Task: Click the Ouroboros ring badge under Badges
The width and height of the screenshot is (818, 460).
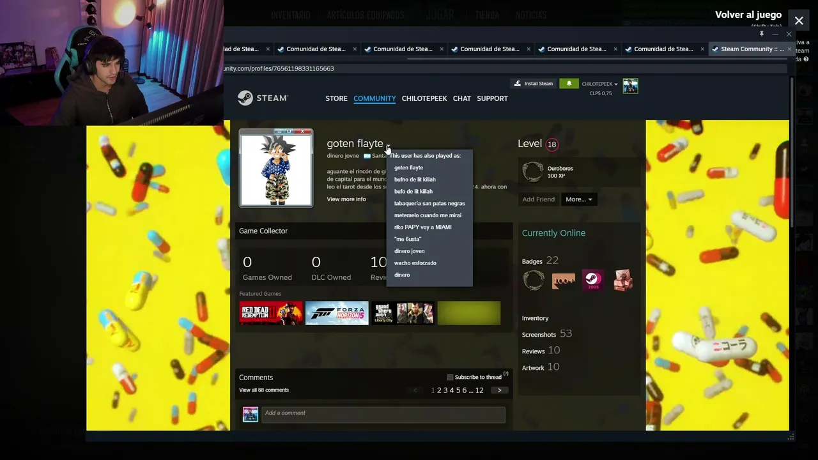Action: pos(534,280)
